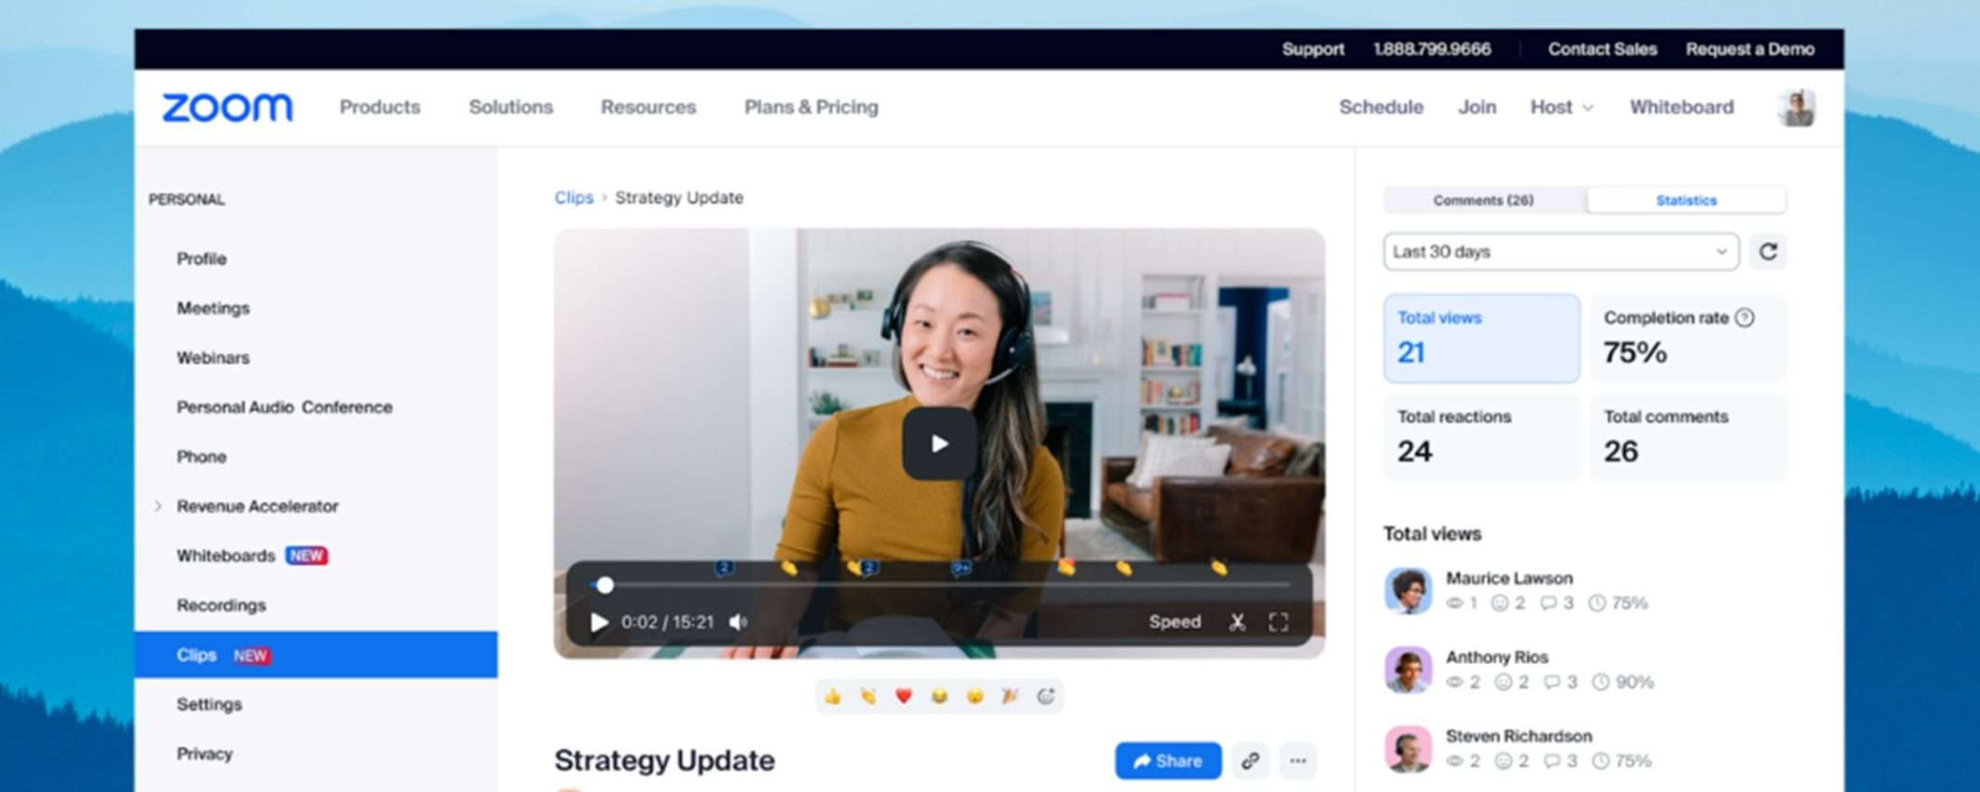Open Phone in the sidebar
Screen dimensions: 1980x792
202,457
